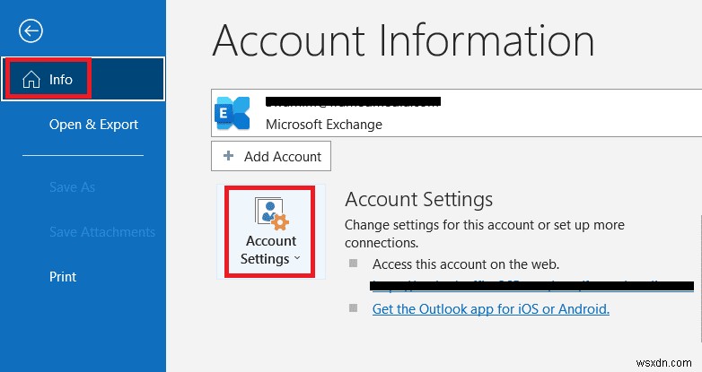Expand the Account Settings dropdown chevron
Image resolution: width=702 pixels, height=372 pixels.
coord(297,259)
